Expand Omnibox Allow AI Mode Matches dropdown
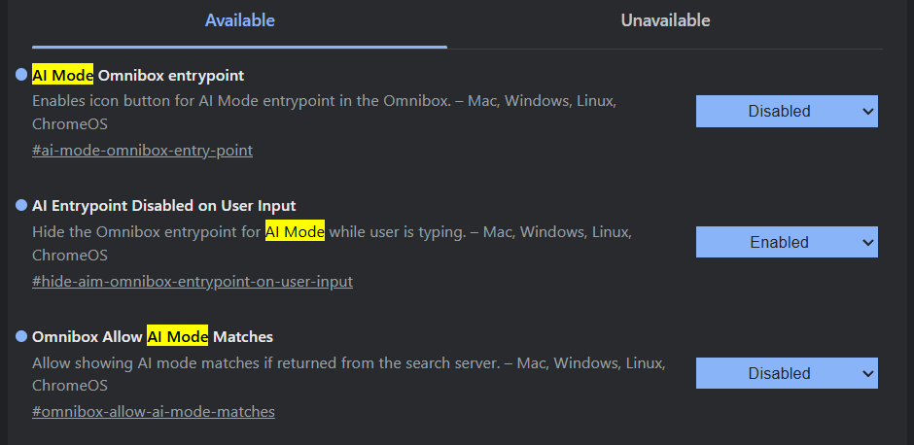Viewport: 914px width, 445px height. [x=787, y=373]
